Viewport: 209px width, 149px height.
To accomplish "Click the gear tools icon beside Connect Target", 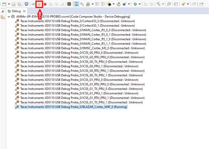I will tap(82, 4).
